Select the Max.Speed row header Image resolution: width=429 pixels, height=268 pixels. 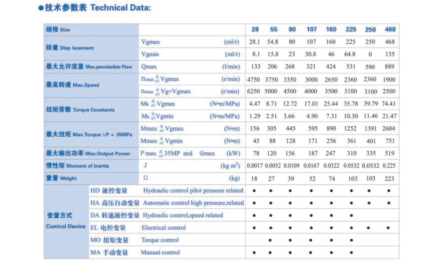73,85
